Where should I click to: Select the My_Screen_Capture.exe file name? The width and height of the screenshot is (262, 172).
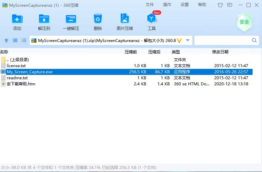30,72
